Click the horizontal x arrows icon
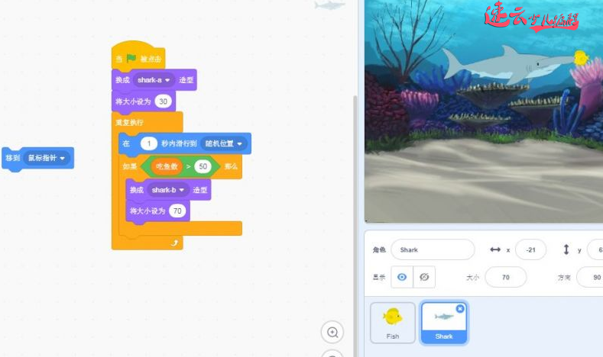The width and height of the screenshot is (603, 357). pos(494,249)
